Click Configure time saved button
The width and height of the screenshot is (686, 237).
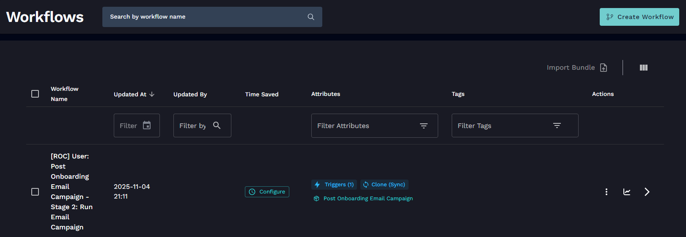coord(267,192)
